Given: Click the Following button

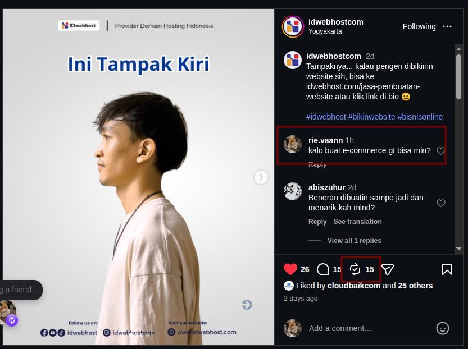Looking at the screenshot, I should pos(419,26).
